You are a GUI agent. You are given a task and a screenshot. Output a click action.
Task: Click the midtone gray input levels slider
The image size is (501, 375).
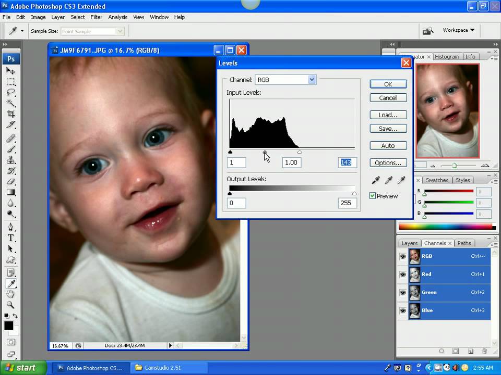265,152
